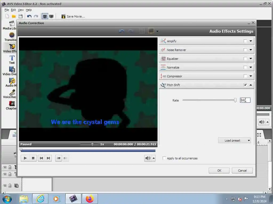273x204 pixels.
Task: Open the File menu
Action: click(x=7, y=10)
